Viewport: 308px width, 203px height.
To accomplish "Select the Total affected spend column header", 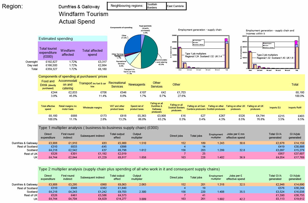I will point(92,52).
